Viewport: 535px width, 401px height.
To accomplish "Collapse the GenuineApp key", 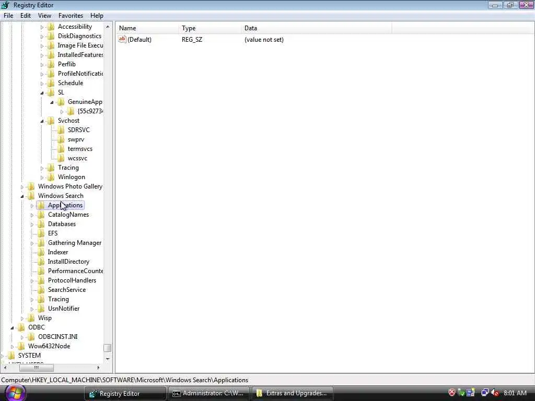I will click(52, 102).
